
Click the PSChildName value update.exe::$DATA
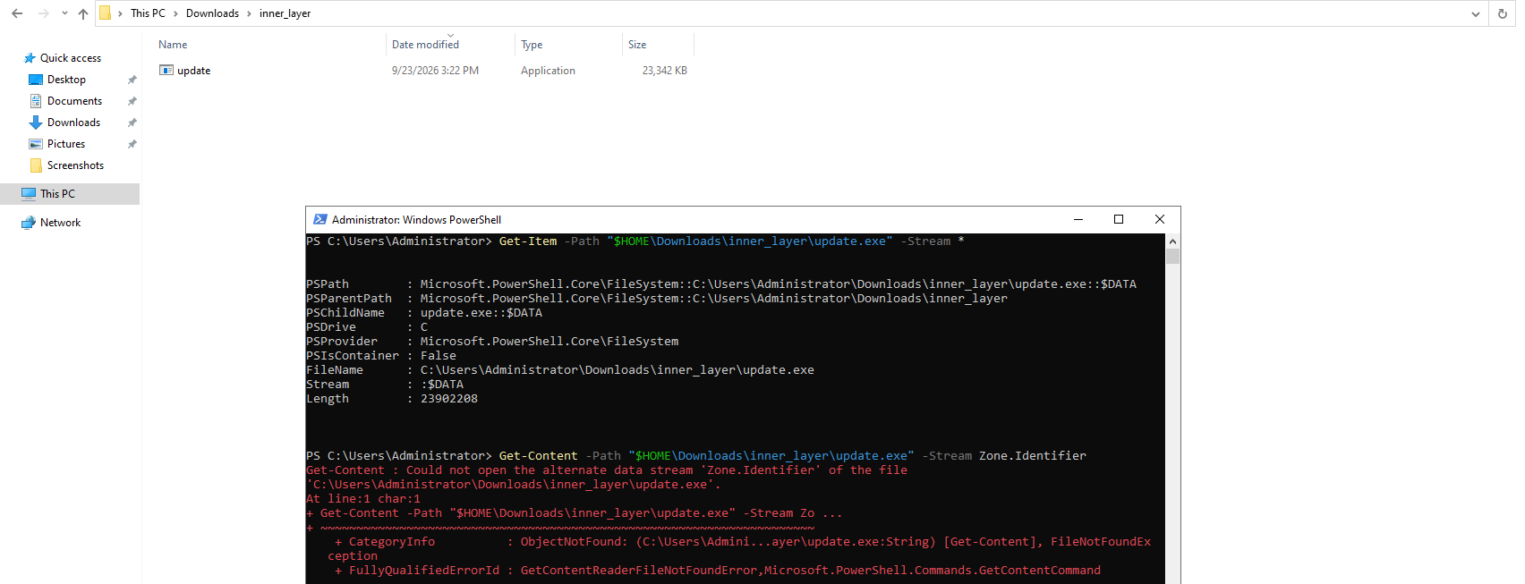[481, 313]
